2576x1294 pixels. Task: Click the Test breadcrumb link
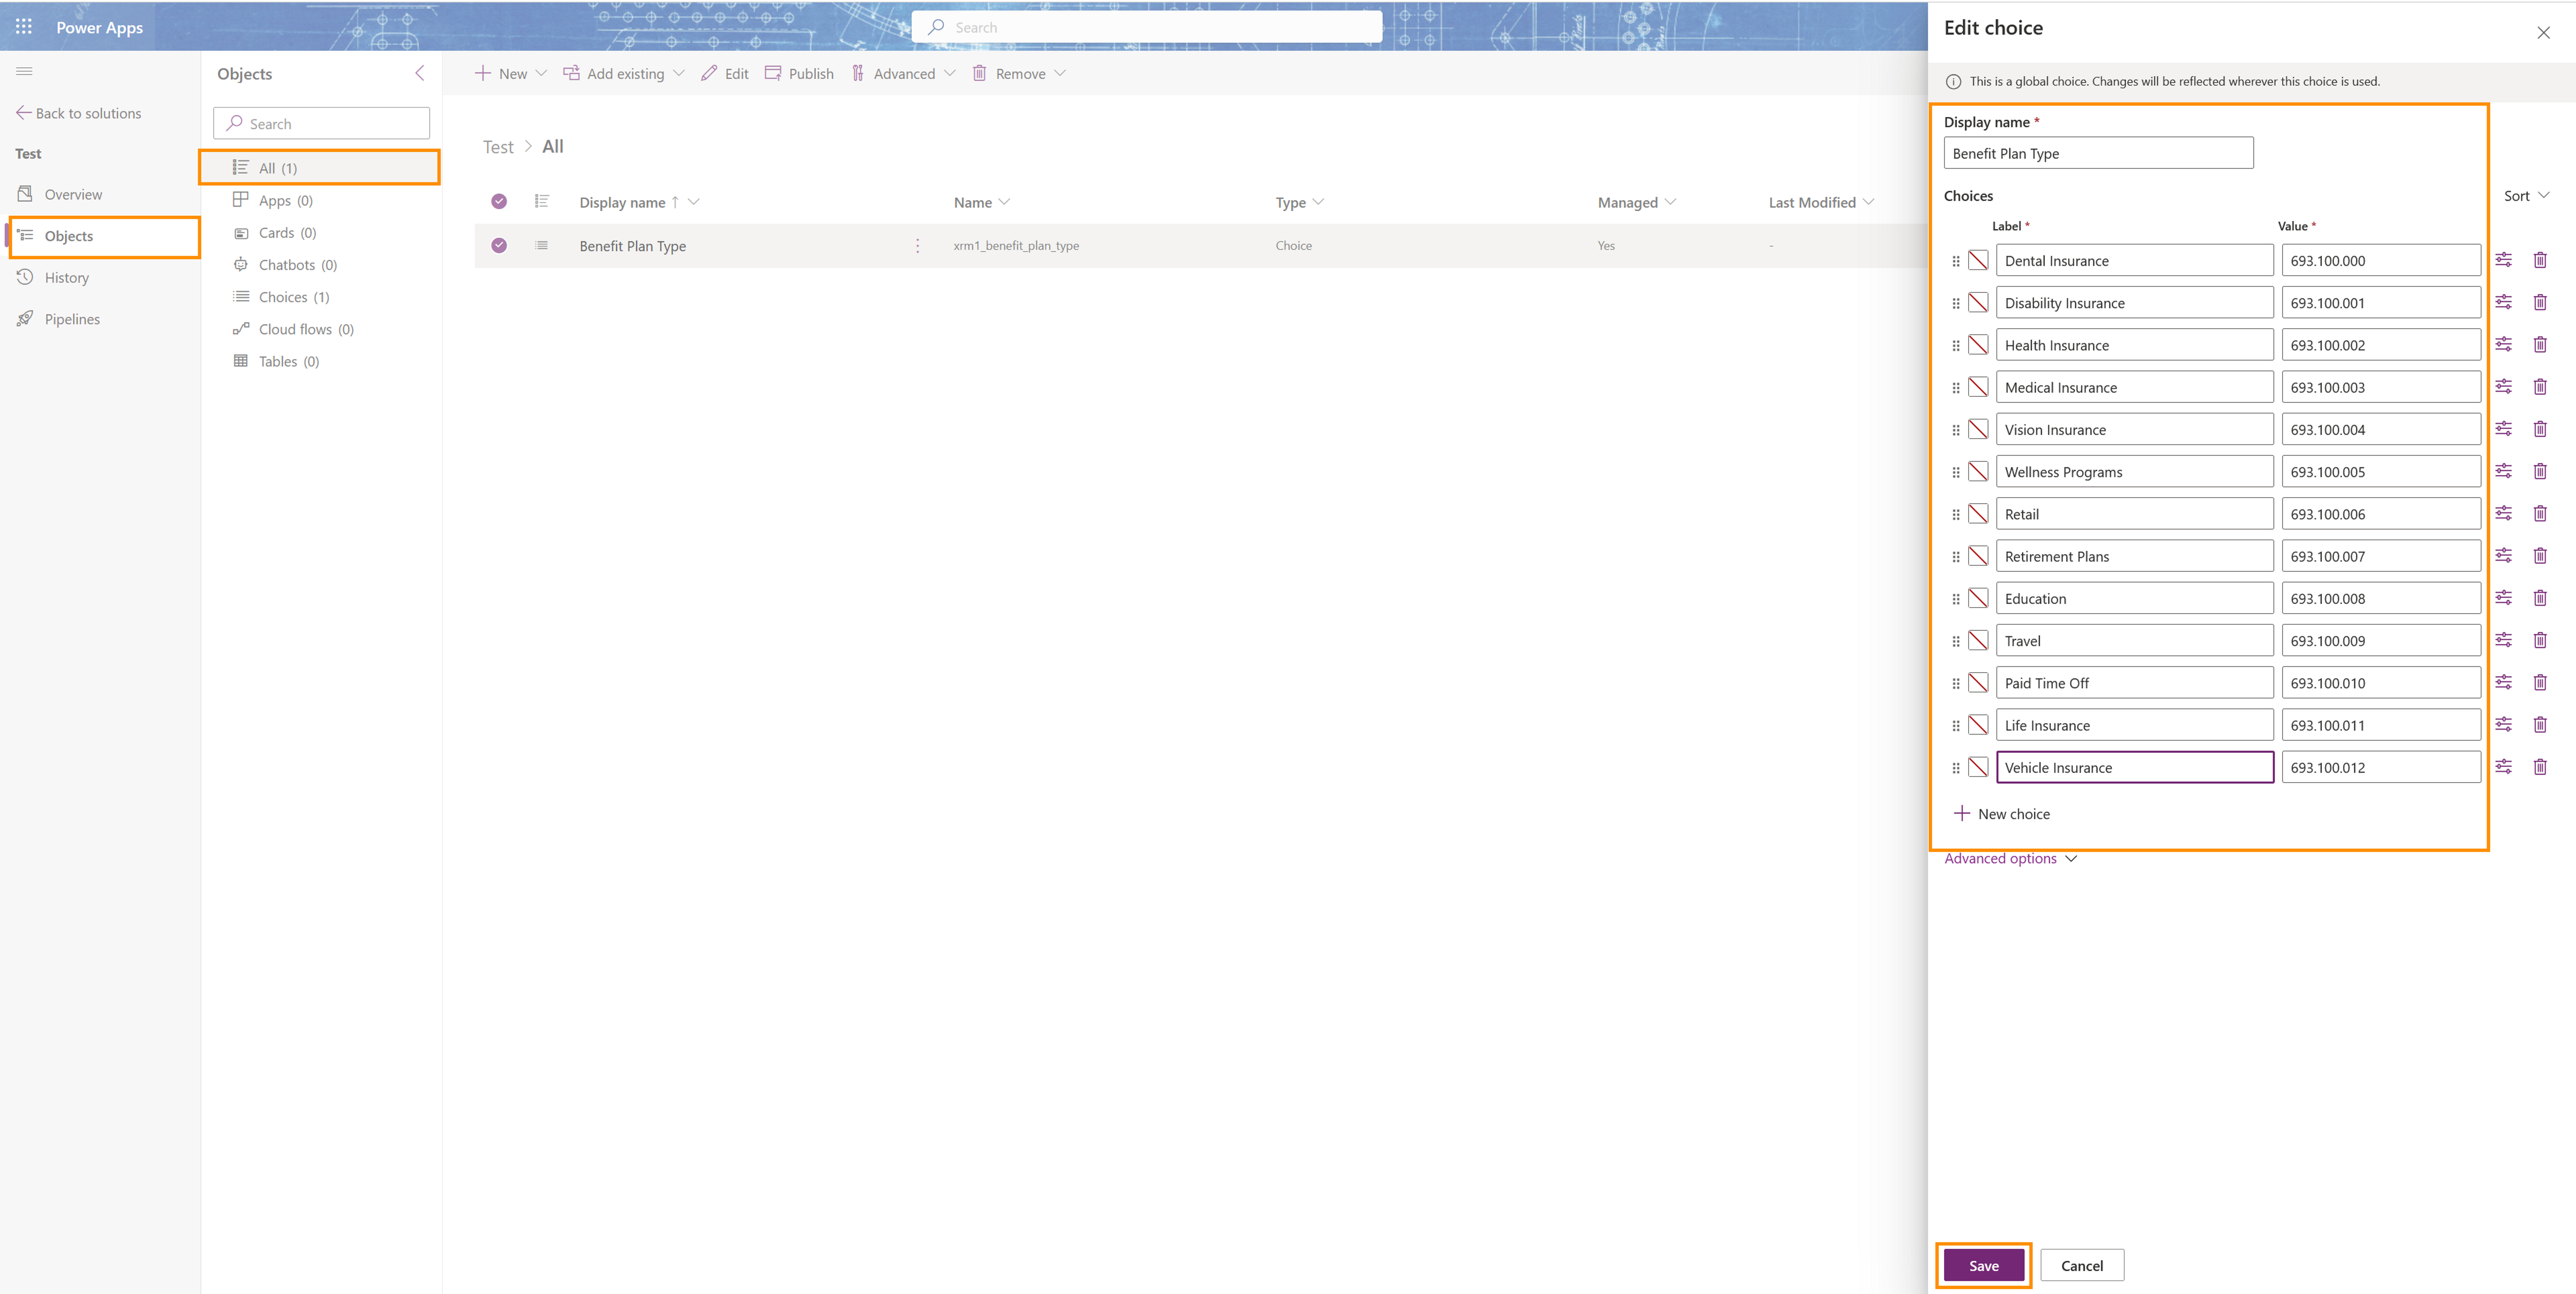498,147
